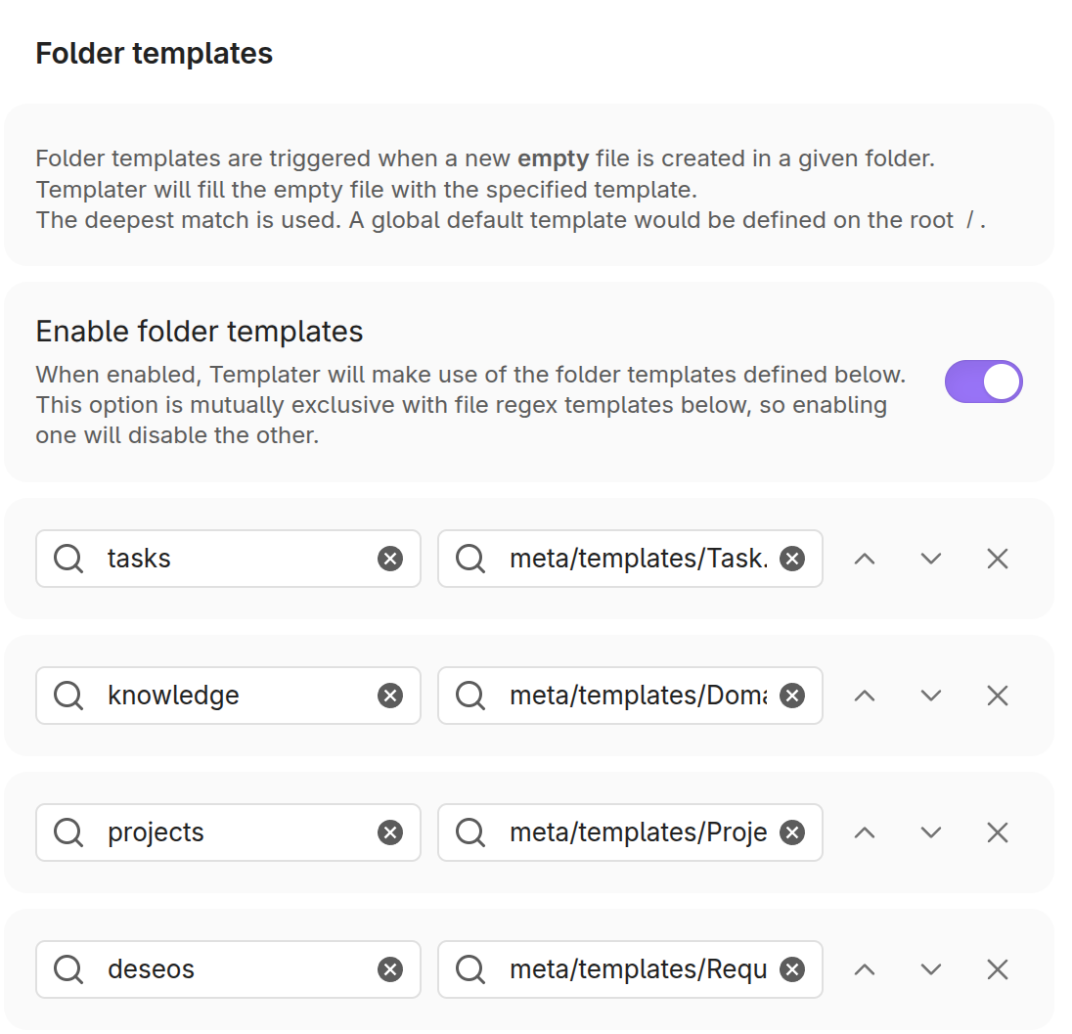Clear the deseos folder search field
The image size is (1072, 1034).
pyautogui.click(x=390, y=969)
